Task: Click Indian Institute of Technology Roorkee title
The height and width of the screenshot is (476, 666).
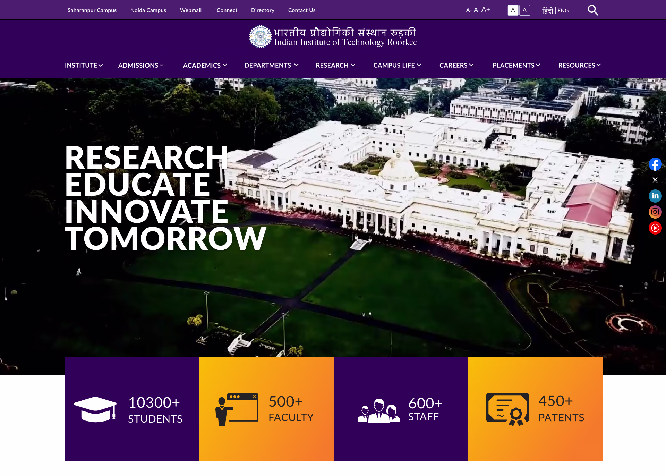Action: coord(345,42)
